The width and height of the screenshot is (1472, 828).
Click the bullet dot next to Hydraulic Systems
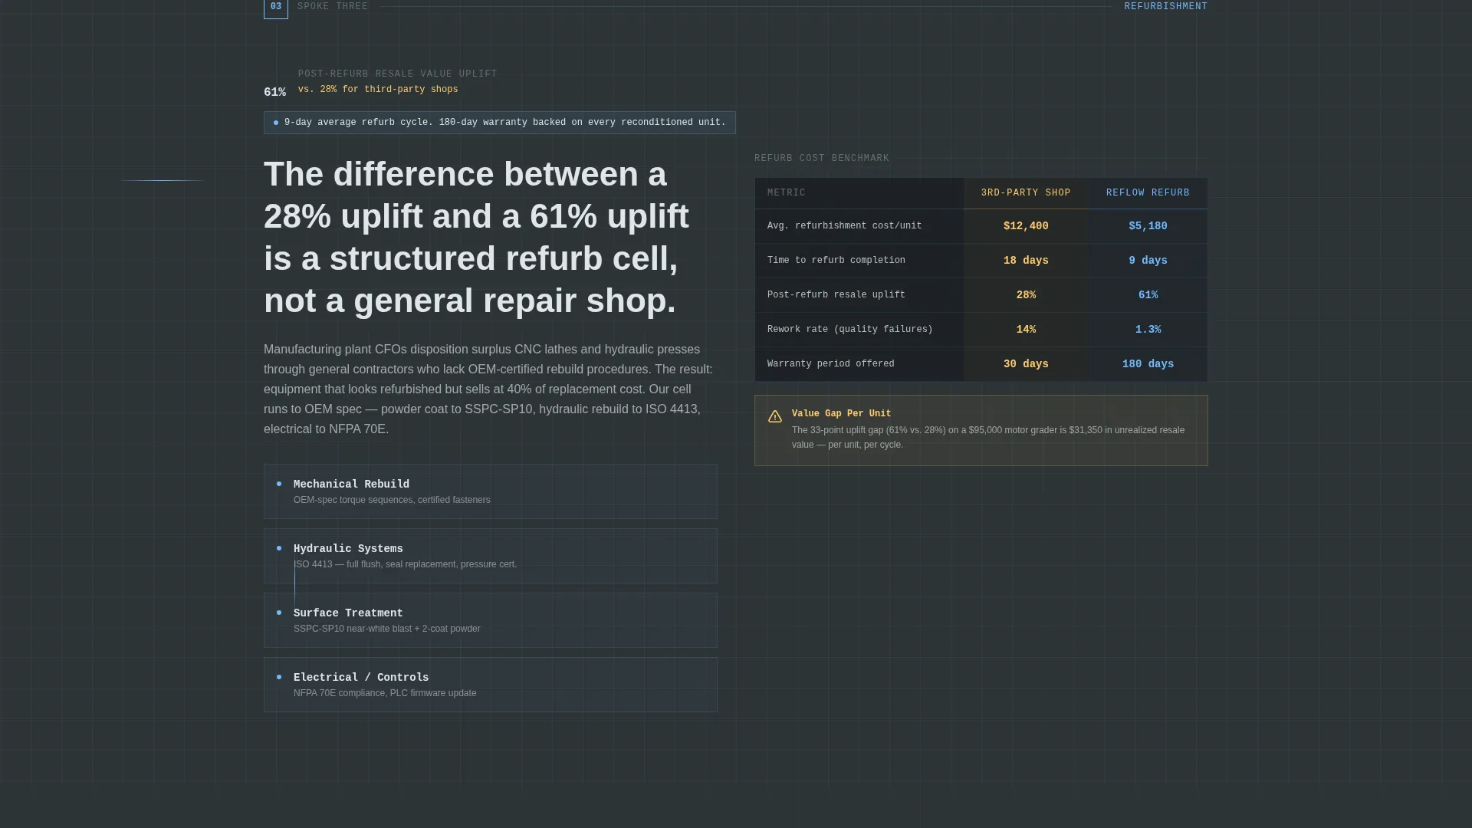pos(279,548)
